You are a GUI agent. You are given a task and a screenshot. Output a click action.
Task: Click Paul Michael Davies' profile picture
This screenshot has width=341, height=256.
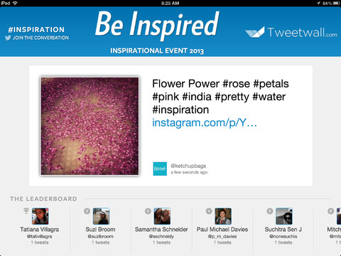click(223, 216)
